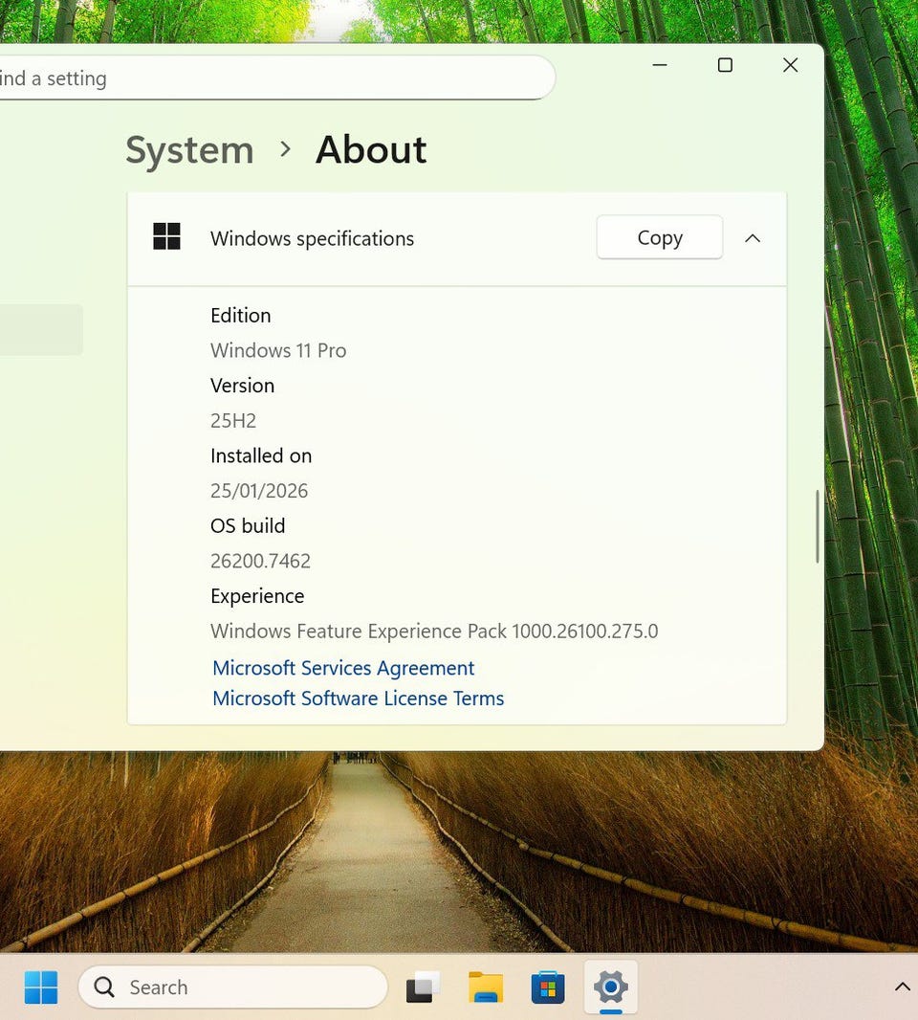This screenshot has height=1020, width=918.
Task: Open Task View from the taskbar
Action: click(x=423, y=987)
